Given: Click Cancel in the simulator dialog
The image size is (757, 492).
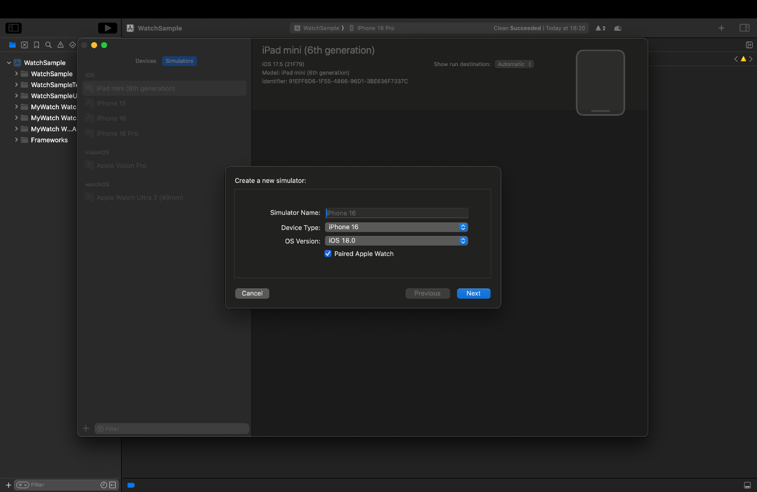Looking at the screenshot, I should [252, 293].
